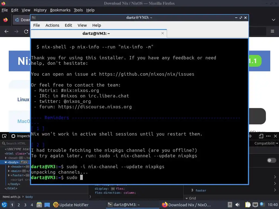Activate the DevTools element picker icon
Screen dimensions: 279x209
point(4,136)
